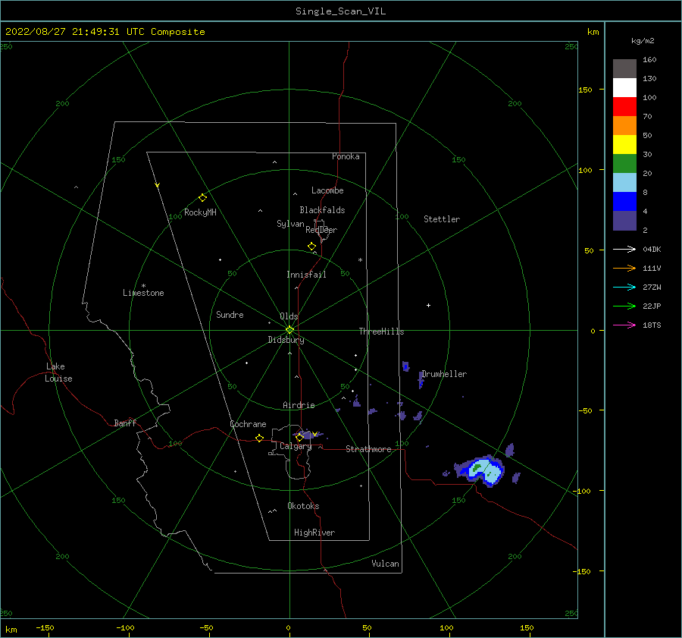The width and height of the screenshot is (682, 638).
Task: Click the Didsbury town label
Action: point(286,340)
